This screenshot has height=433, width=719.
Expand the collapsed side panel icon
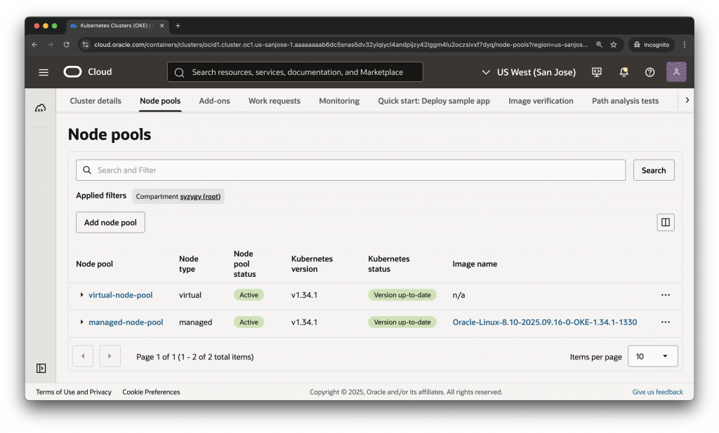[41, 368]
